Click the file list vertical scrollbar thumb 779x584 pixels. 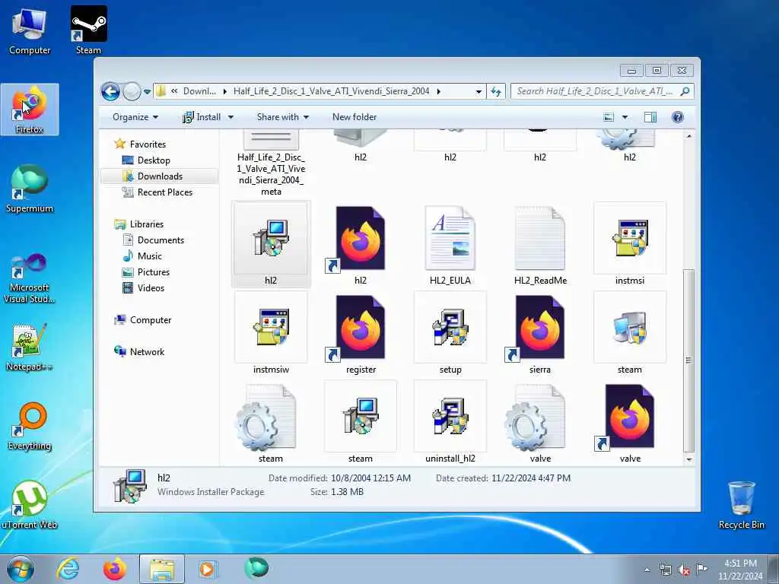click(x=688, y=360)
